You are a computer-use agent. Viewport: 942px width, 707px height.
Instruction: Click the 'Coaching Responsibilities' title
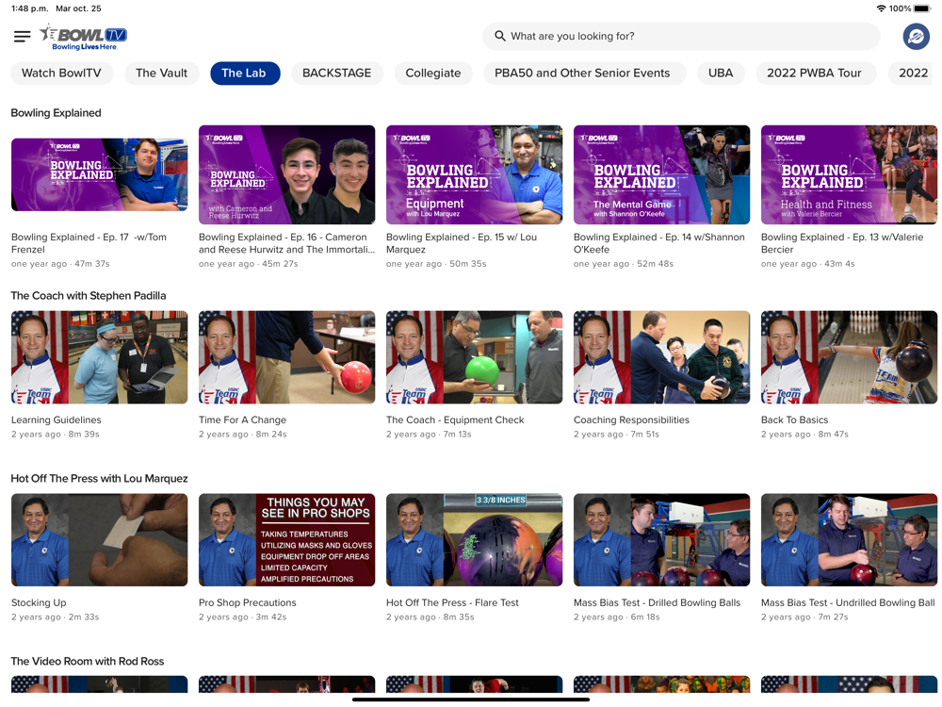pos(631,419)
